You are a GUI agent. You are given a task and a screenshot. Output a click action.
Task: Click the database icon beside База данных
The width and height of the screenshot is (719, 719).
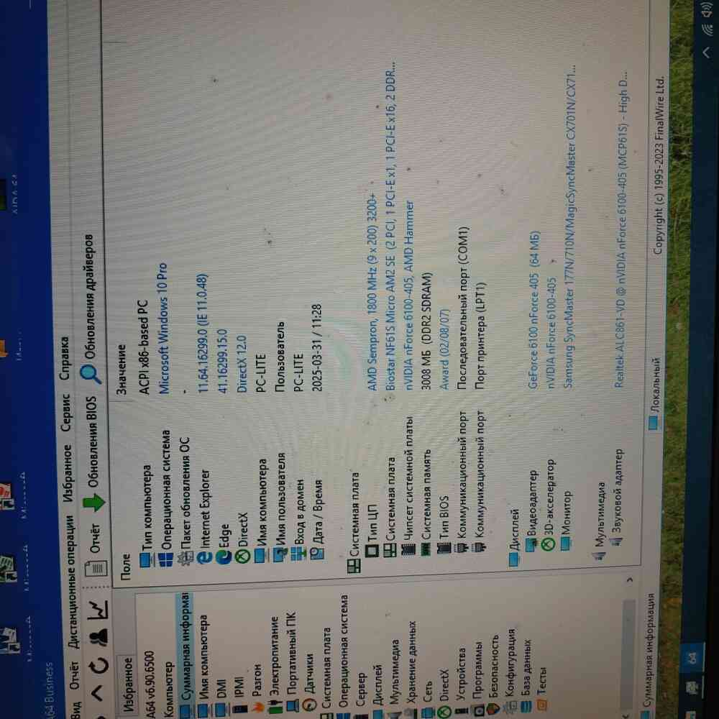click(x=525, y=707)
